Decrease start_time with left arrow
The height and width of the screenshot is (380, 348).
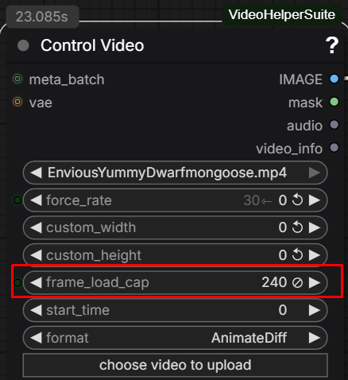click(x=36, y=310)
